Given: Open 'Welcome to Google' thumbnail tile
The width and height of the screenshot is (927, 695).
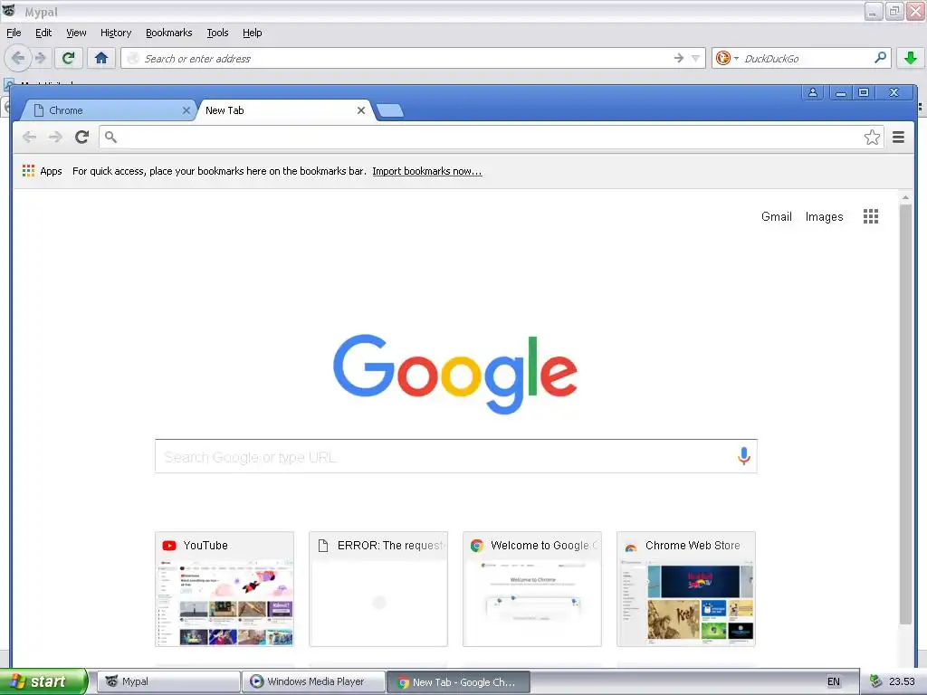Looking at the screenshot, I should point(532,589).
